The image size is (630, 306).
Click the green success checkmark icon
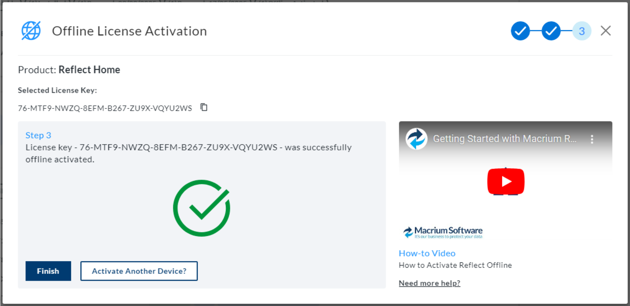tap(201, 208)
